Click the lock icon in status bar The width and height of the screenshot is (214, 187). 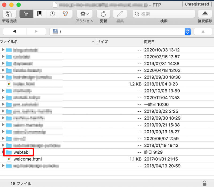(205, 183)
